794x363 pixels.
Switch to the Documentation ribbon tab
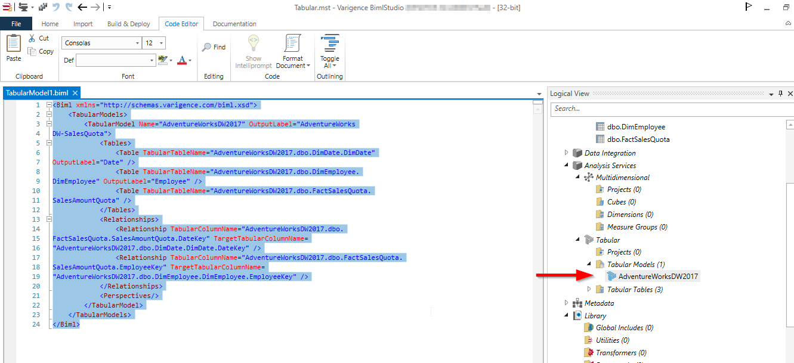[234, 24]
